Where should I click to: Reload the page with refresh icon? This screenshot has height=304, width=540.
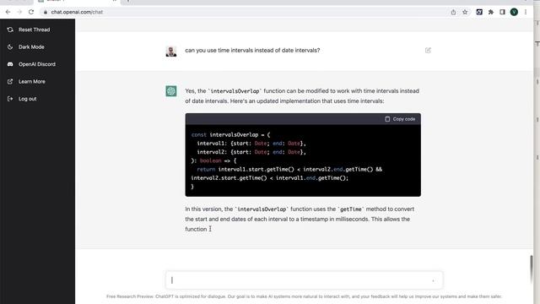click(31, 12)
